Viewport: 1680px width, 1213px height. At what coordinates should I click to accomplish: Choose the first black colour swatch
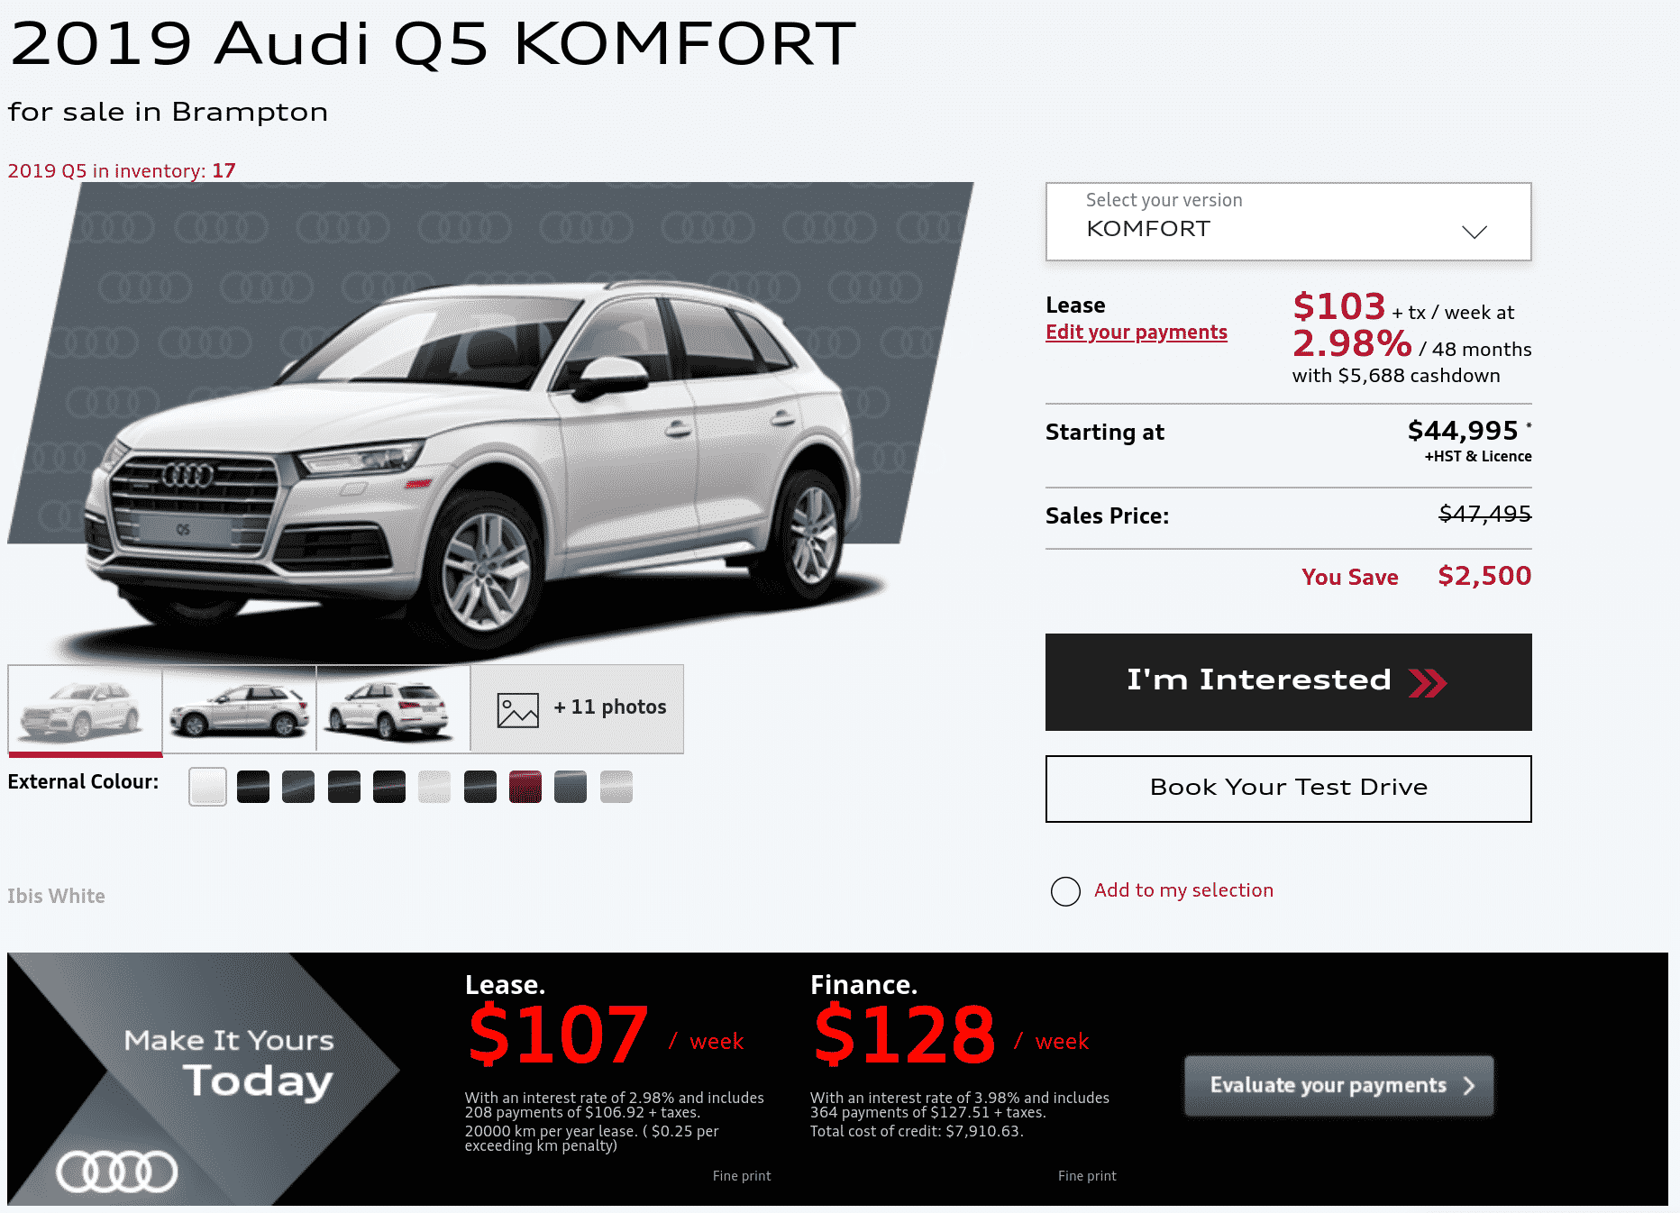253,787
